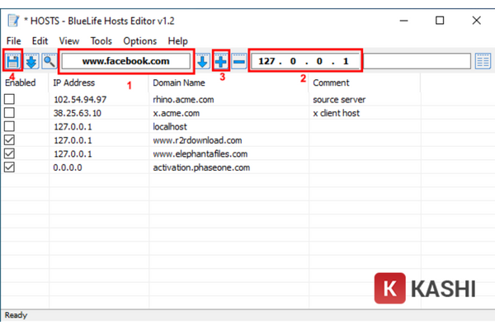Viewport: 495px width, 330px height.
Task: Add entry with the blue plus icon
Action: pyautogui.click(x=221, y=61)
